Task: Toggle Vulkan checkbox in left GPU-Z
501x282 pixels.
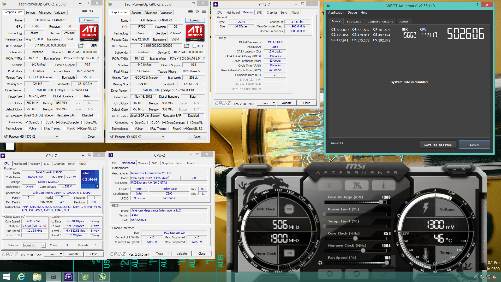Action: click(x=26, y=128)
